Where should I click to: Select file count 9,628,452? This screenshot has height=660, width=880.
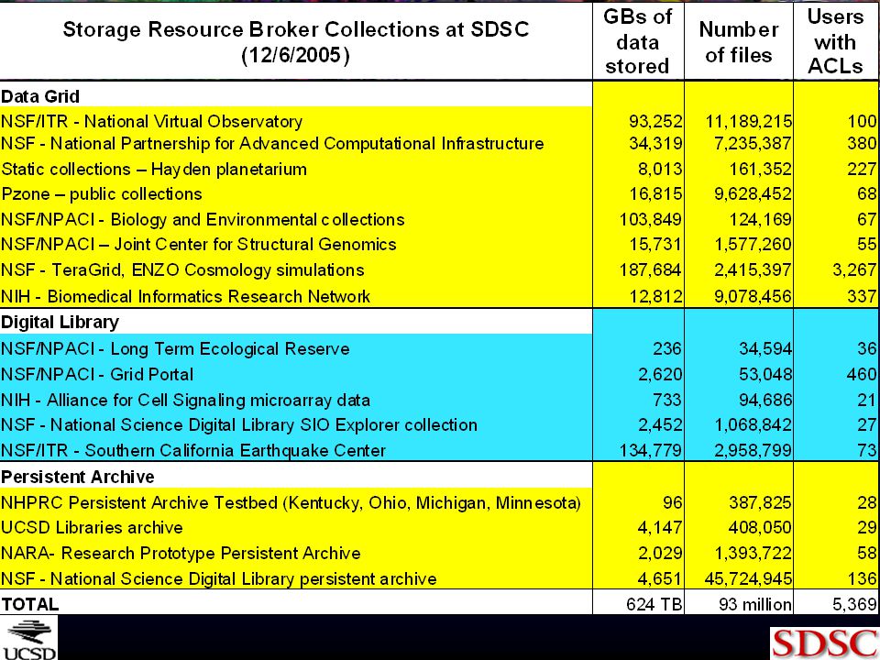(x=753, y=194)
